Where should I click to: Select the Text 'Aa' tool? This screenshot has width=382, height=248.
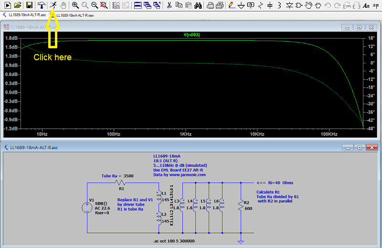click(366, 5)
